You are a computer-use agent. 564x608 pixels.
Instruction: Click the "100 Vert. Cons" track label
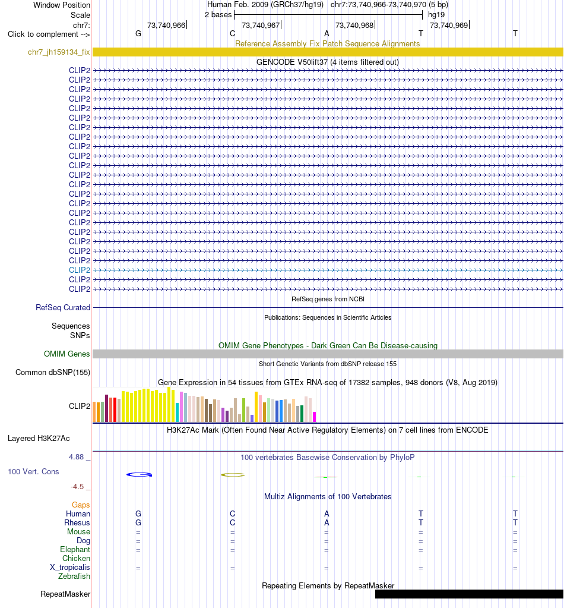33,472
